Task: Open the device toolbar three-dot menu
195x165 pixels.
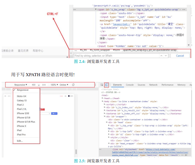Action: (x=95, y=85)
